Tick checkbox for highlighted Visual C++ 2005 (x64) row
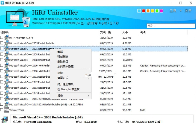 click(x=2, y=49)
